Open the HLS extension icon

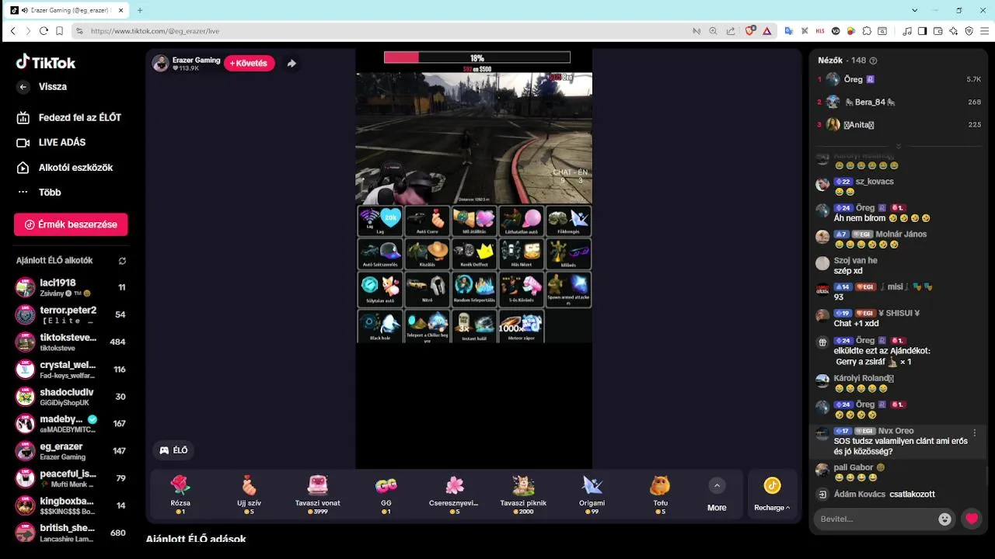pyautogui.click(x=820, y=31)
